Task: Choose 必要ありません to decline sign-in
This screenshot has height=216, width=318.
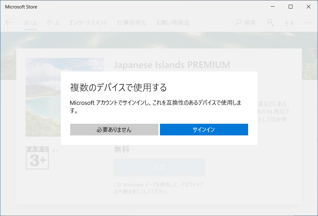Action: 114,129
